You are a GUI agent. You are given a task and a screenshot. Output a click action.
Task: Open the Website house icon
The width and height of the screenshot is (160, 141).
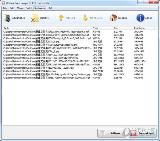(x=113, y=18)
